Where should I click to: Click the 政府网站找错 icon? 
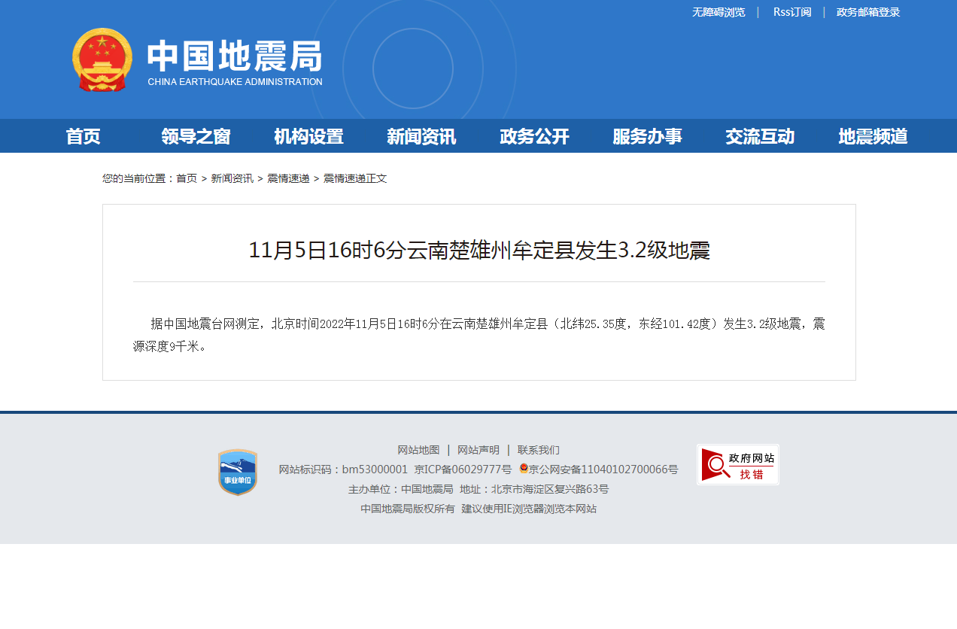tap(737, 464)
